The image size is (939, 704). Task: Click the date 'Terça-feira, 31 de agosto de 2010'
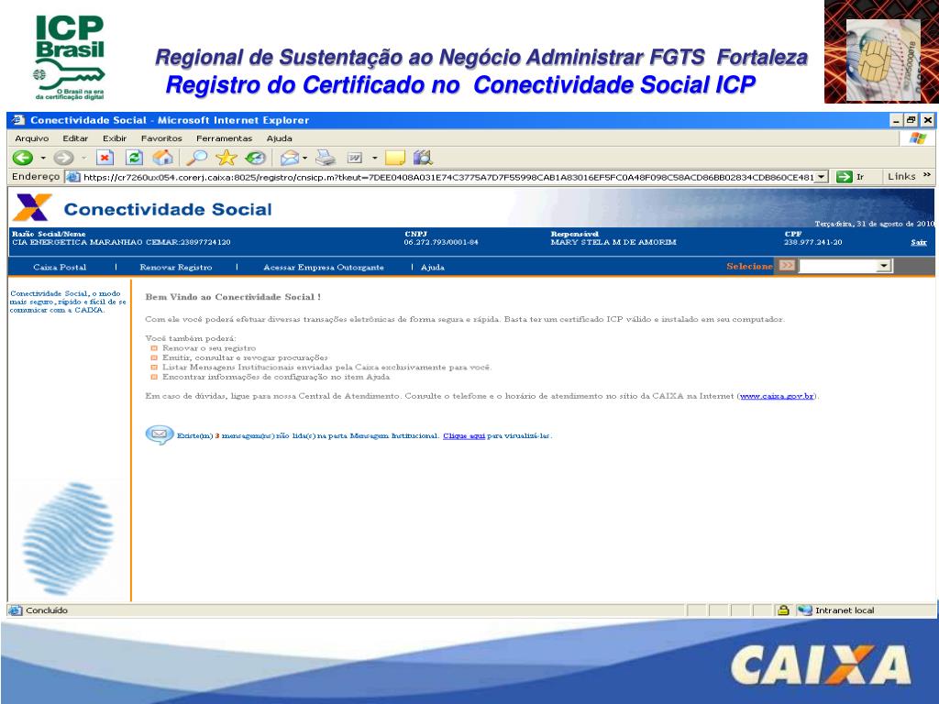pyautogui.click(x=874, y=224)
